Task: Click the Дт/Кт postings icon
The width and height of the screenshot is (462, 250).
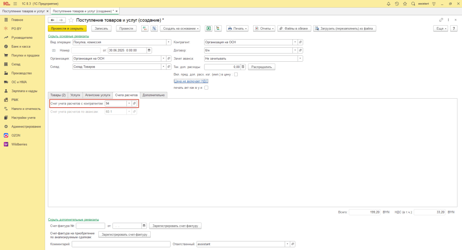Action: pyautogui.click(x=145, y=28)
